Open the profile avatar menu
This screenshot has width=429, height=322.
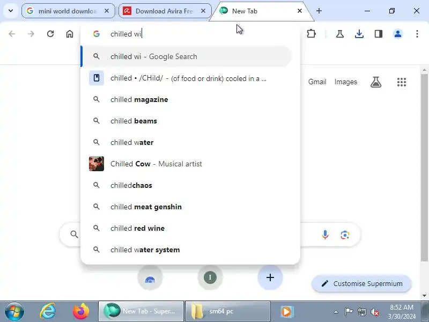click(x=398, y=34)
